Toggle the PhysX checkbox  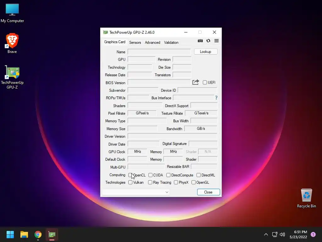[x=176, y=182]
